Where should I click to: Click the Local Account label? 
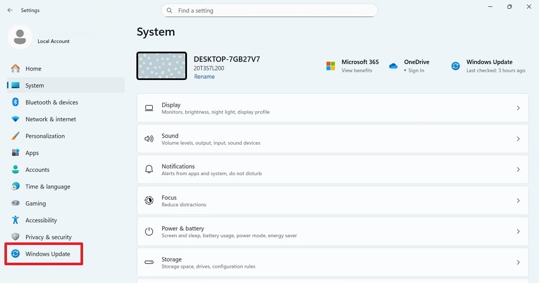pyautogui.click(x=53, y=41)
